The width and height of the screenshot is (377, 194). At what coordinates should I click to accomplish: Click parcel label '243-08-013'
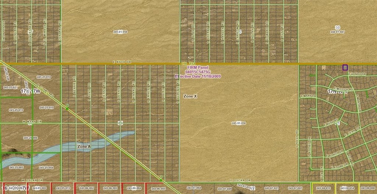323,188
